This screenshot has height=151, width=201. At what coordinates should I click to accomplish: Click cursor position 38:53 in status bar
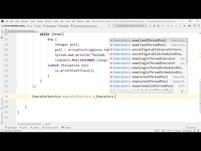[x=157, y=131]
